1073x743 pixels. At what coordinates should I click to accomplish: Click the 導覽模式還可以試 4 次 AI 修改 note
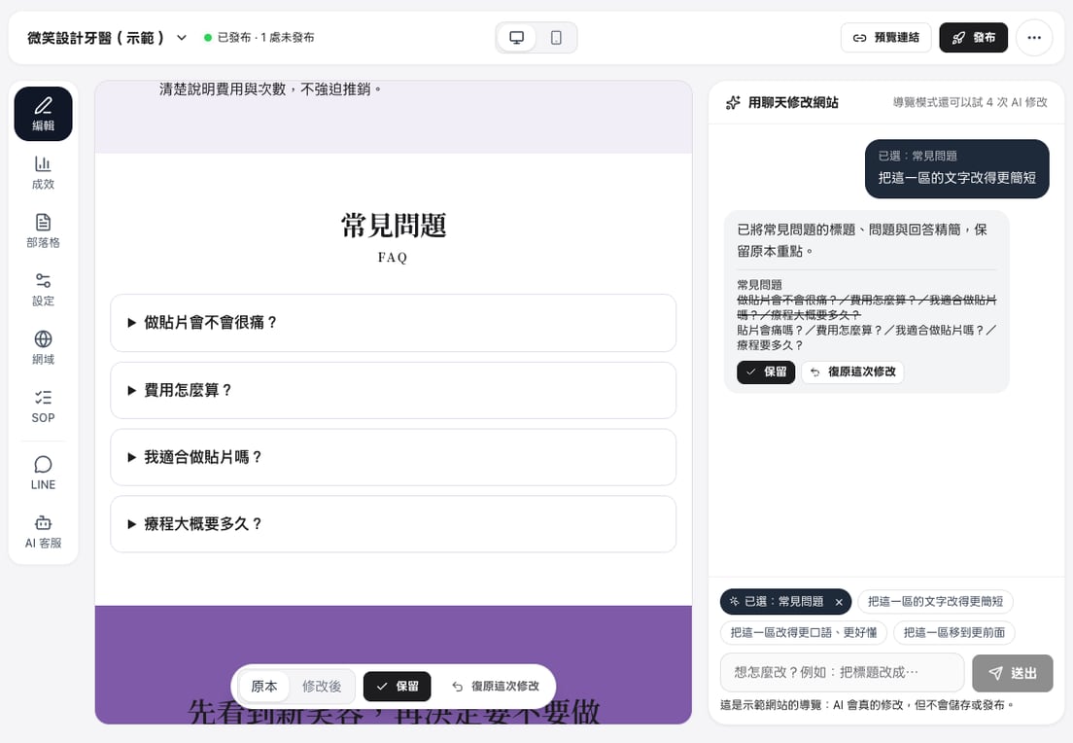click(x=970, y=102)
